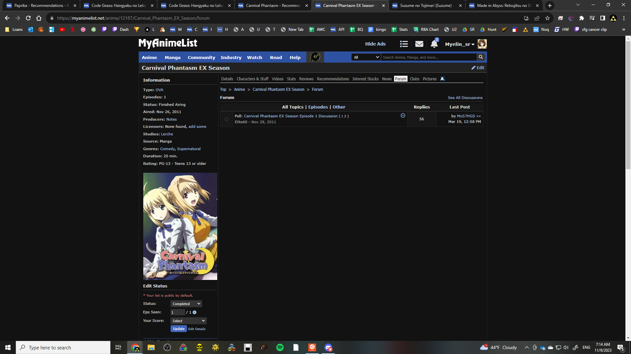Click the AniList 'A' icon tab
The height and width of the screenshot is (354, 631).
pyautogui.click(x=442, y=79)
